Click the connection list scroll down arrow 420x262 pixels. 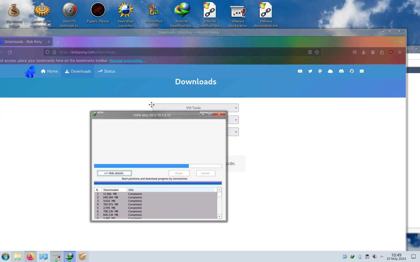coord(219,216)
